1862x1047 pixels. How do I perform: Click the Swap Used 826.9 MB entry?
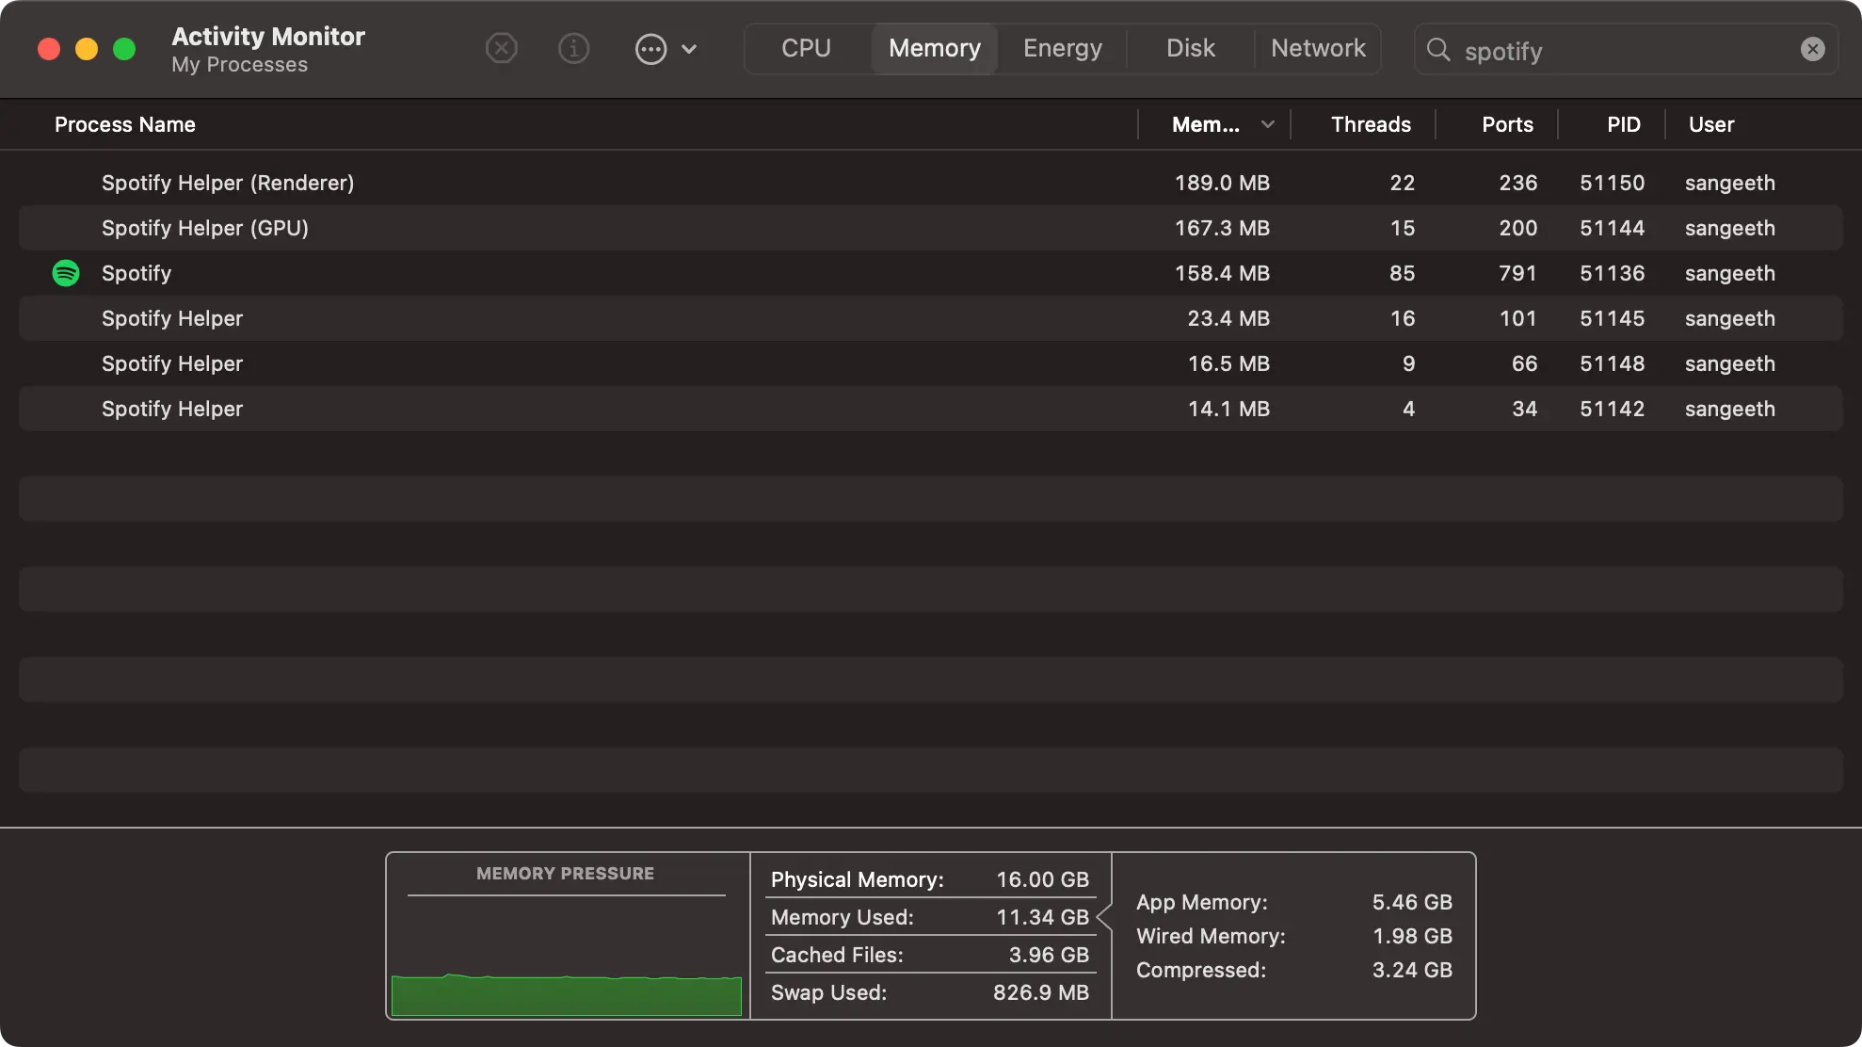pos(930,992)
